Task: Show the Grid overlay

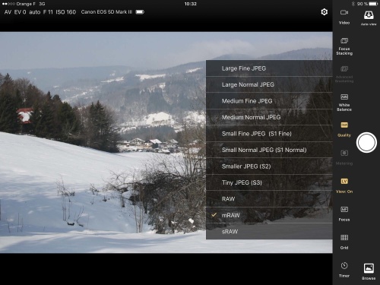Action: (x=344, y=238)
